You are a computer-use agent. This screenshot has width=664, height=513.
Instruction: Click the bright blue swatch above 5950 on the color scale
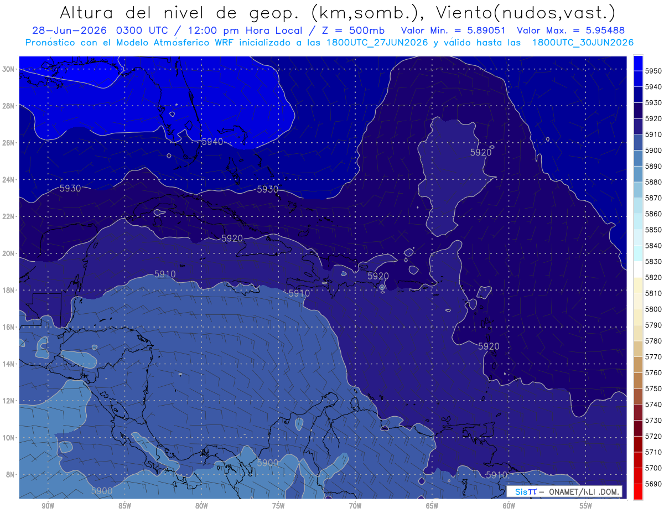[x=638, y=63]
